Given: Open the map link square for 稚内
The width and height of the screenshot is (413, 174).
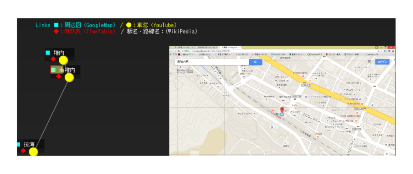Looking at the screenshot, I should click(48, 53).
